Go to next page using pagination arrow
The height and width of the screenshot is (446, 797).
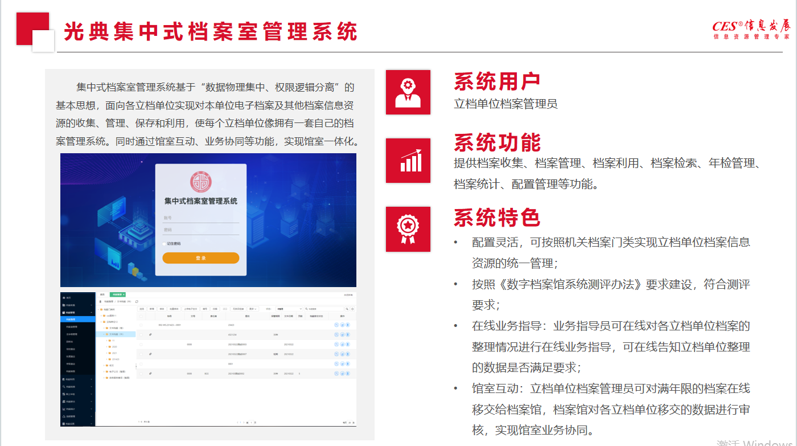[244, 423]
